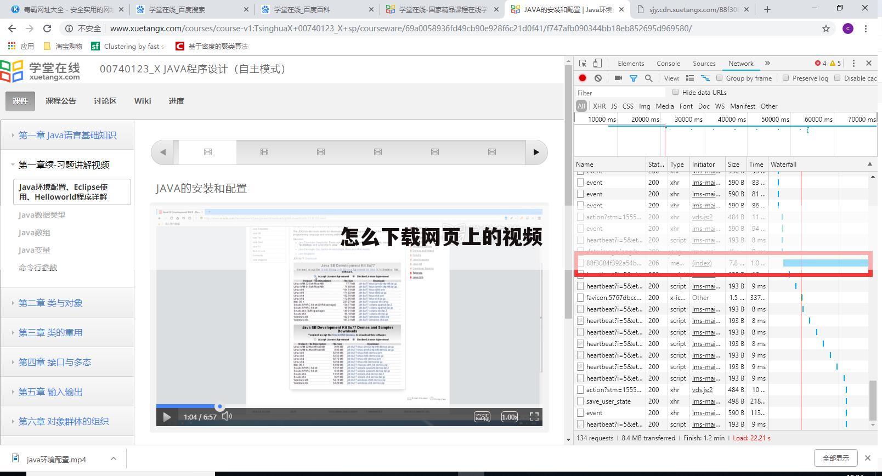Change video quality via 高清 button

pyautogui.click(x=482, y=417)
